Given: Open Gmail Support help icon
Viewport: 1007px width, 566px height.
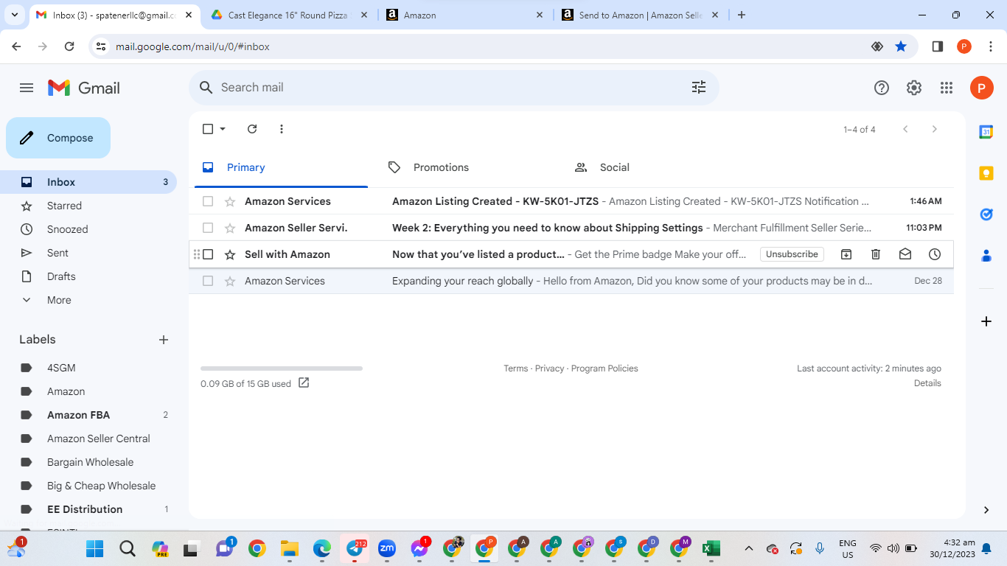Looking at the screenshot, I should [x=882, y=88].
